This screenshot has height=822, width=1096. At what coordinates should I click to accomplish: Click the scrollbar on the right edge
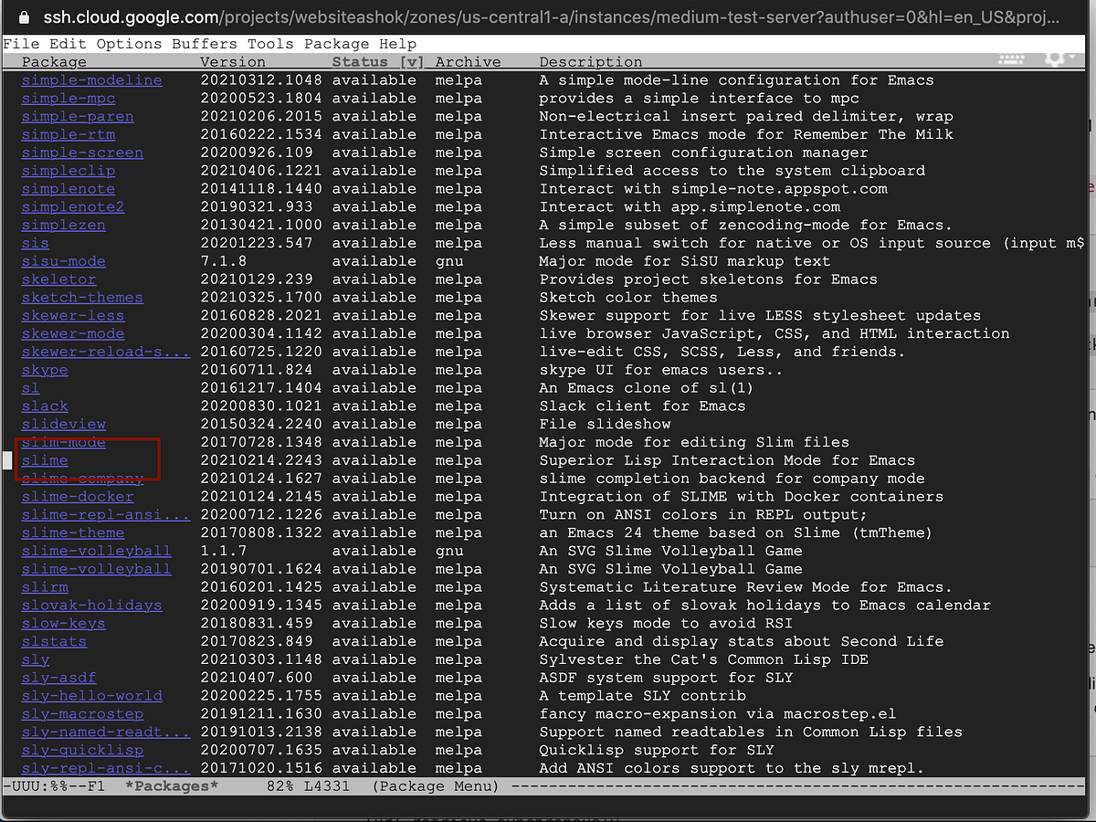pos(1089,411)
